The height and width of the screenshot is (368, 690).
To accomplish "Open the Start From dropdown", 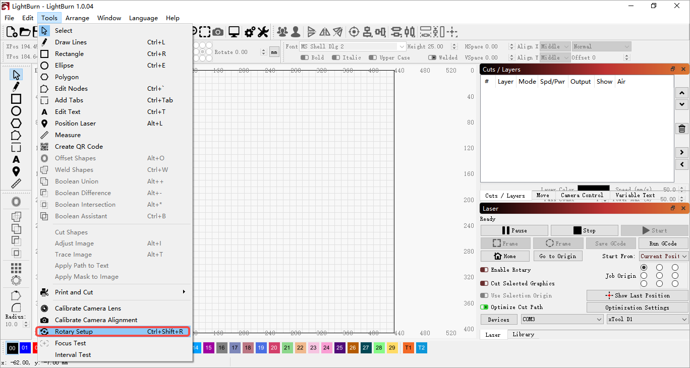I will tap(664, 256).
